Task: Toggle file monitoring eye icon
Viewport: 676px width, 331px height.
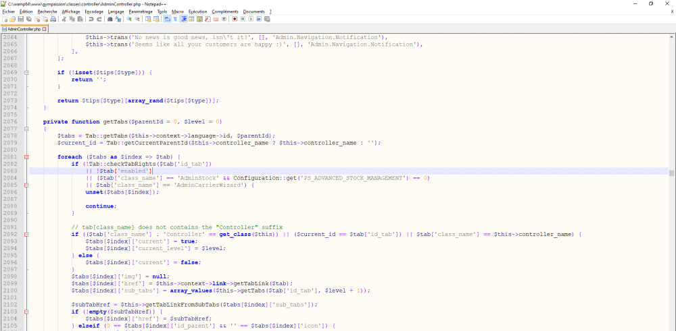Action: pos(224,19)
